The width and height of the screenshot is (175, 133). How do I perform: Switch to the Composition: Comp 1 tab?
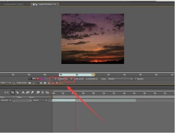click(x=14, y=4)
